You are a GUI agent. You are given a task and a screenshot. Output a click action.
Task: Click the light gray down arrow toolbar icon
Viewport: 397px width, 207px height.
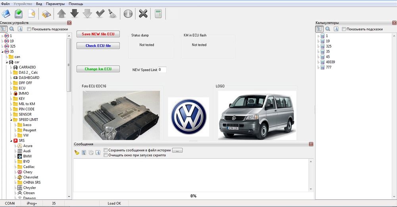[x=87, y=13]
